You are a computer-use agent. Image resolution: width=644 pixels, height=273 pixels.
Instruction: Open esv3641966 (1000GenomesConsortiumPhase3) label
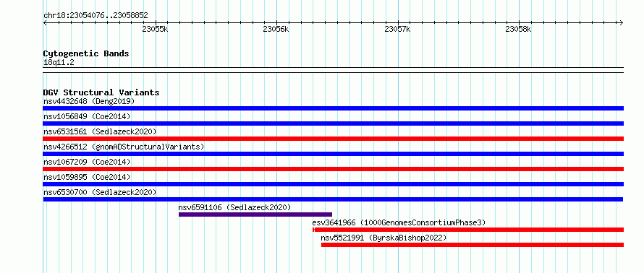(x=399, y=222)
